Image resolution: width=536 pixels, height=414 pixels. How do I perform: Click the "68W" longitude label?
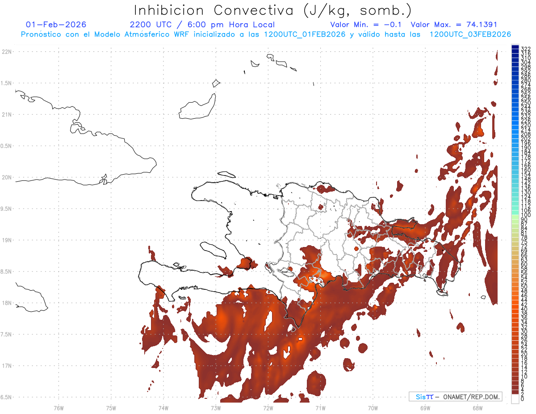477,408
